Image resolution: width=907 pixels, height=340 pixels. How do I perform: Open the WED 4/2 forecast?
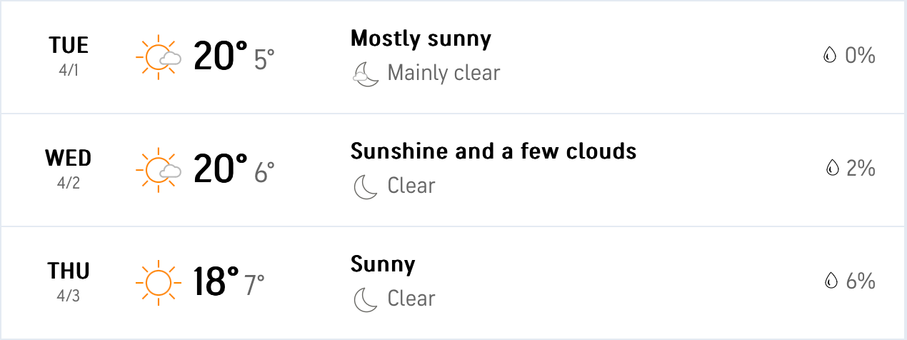(x=69, y=169)
